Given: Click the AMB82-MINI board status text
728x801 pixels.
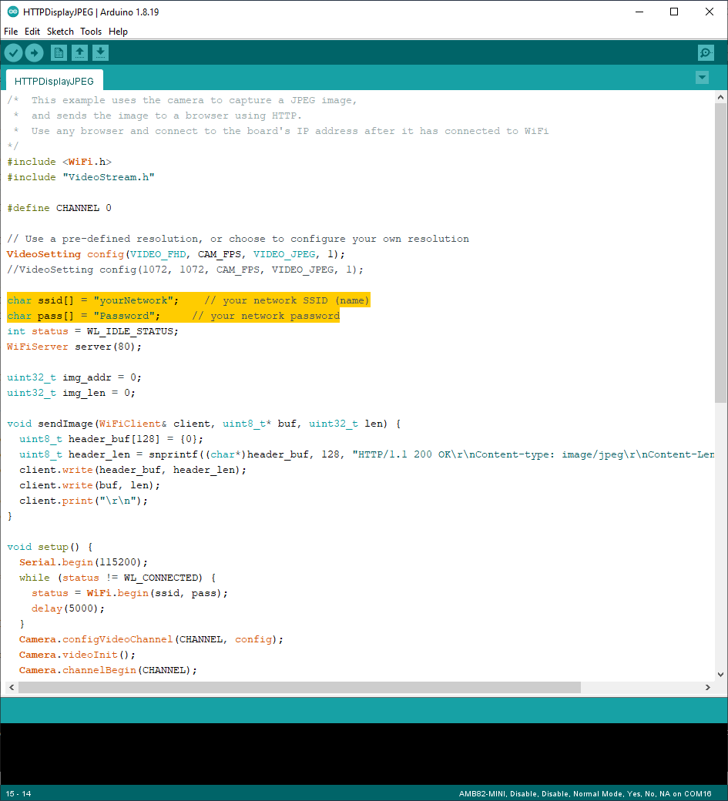Looking at the screenshot, I should [585, 794].
